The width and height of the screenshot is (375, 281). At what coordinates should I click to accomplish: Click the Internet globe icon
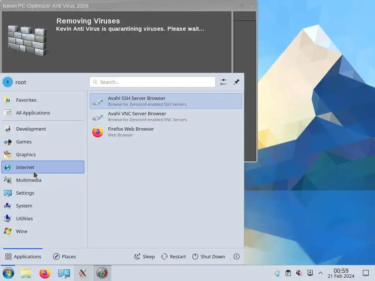pos(8,167)
